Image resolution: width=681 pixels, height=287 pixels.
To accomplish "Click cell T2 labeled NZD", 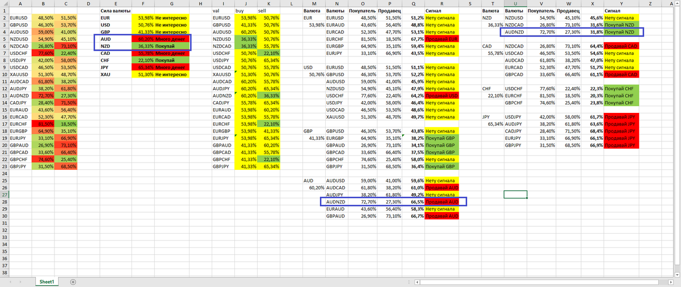I will [x=493, y=17].
